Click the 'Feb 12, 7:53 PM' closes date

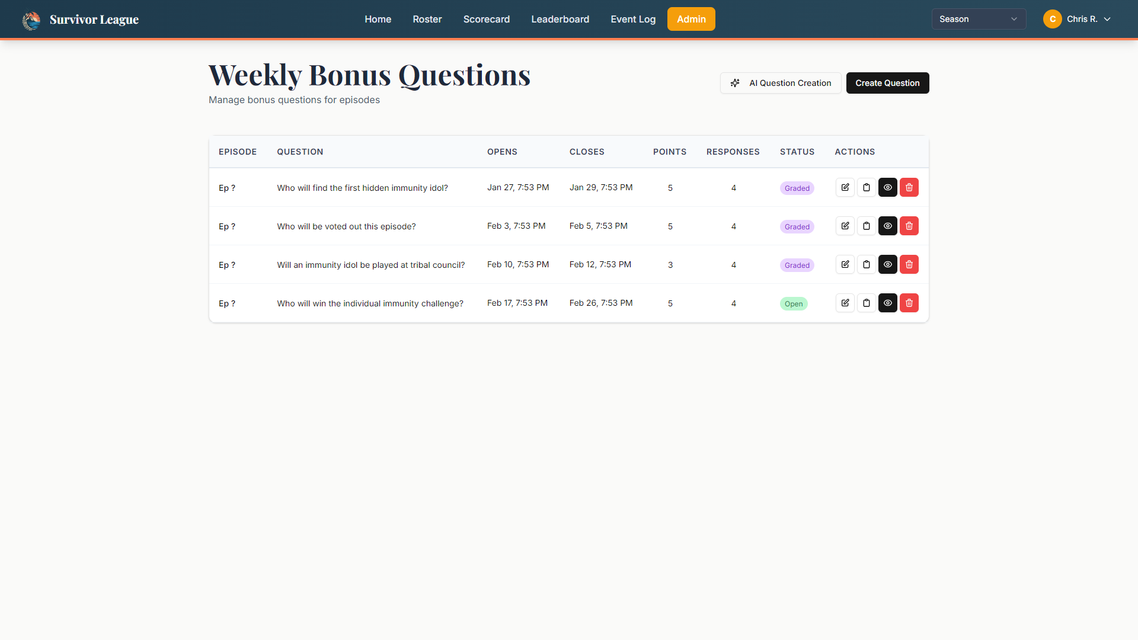point(600,264)
